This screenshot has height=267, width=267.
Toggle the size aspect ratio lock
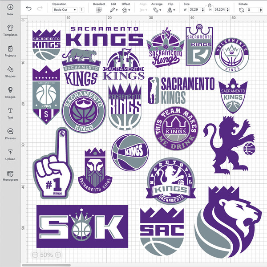[x=210, y=5]
